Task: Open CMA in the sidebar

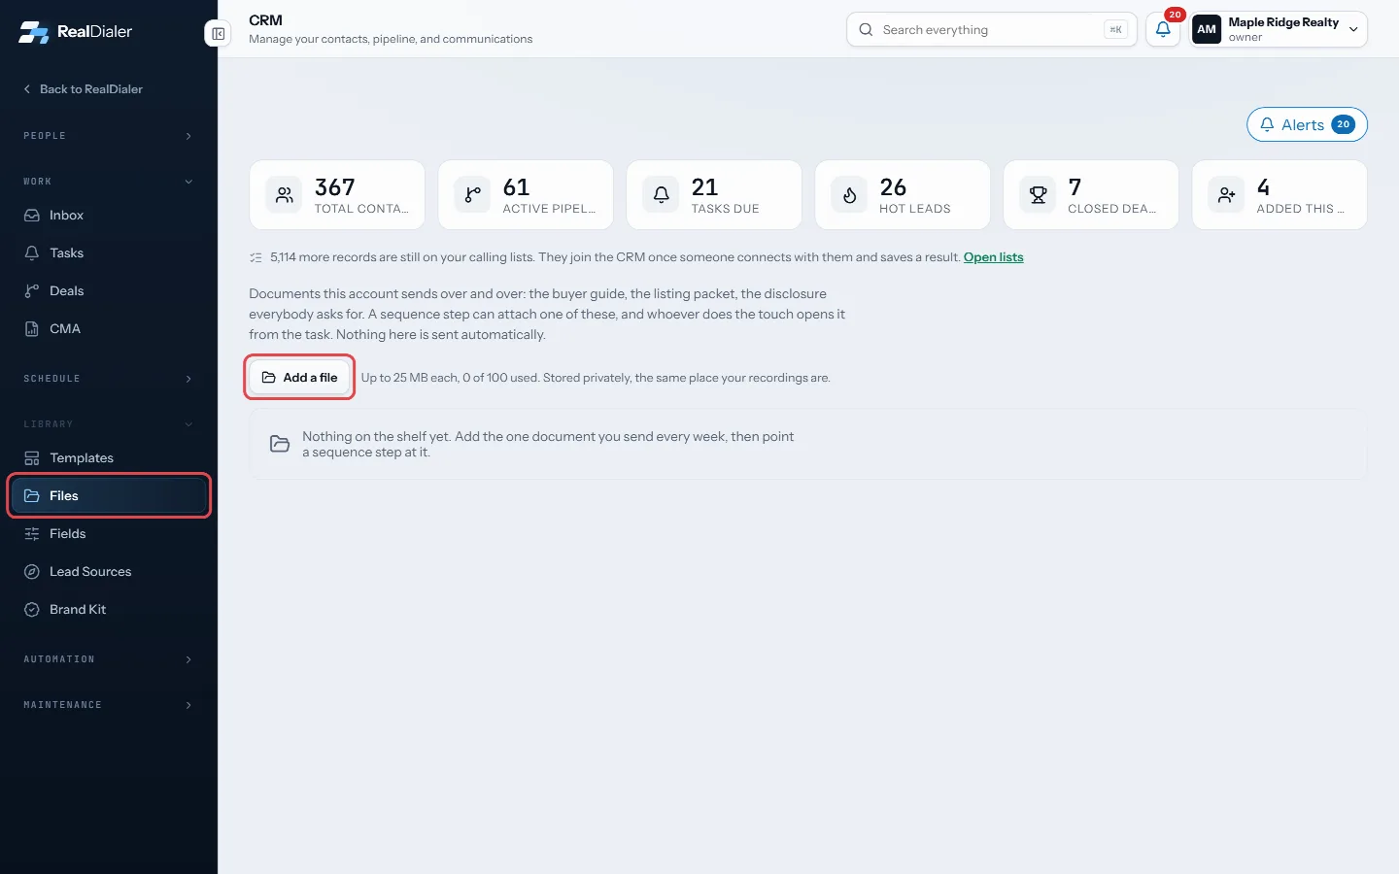Action: coord(109,329)
